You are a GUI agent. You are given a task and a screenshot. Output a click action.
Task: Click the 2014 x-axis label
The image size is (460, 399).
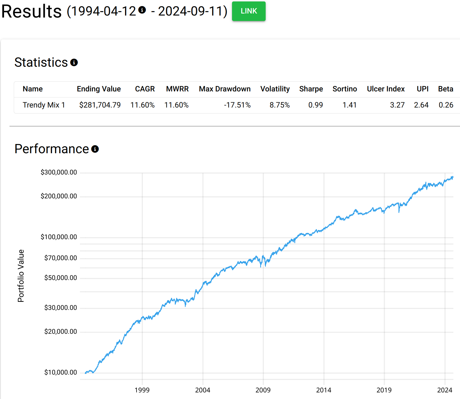(x=324, y=390)
